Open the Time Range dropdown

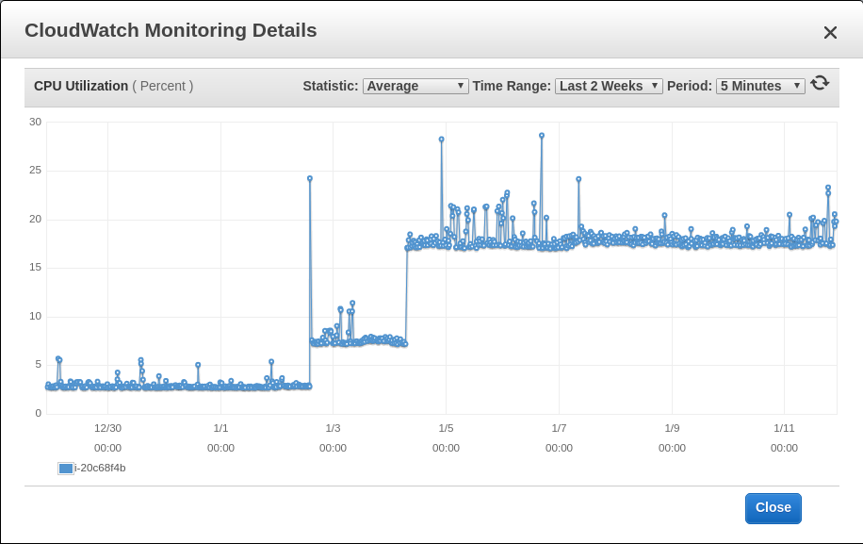click(x=609, y=86)
